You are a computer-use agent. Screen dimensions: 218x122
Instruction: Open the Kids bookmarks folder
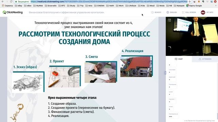[x=141, y=6]
